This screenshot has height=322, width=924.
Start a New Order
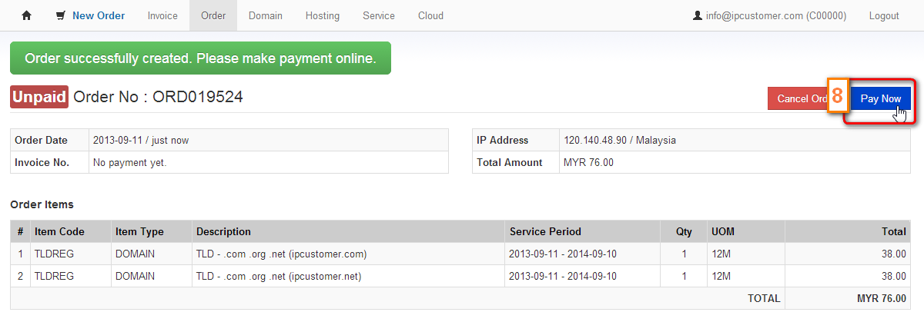coord(99,15)
